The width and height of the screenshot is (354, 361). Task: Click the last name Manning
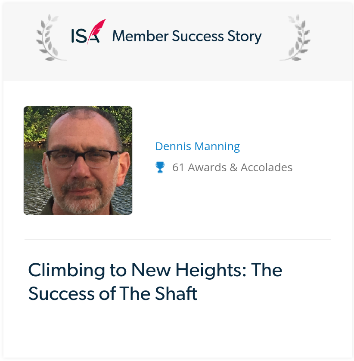pyautogui.click(x=217, y=147)
